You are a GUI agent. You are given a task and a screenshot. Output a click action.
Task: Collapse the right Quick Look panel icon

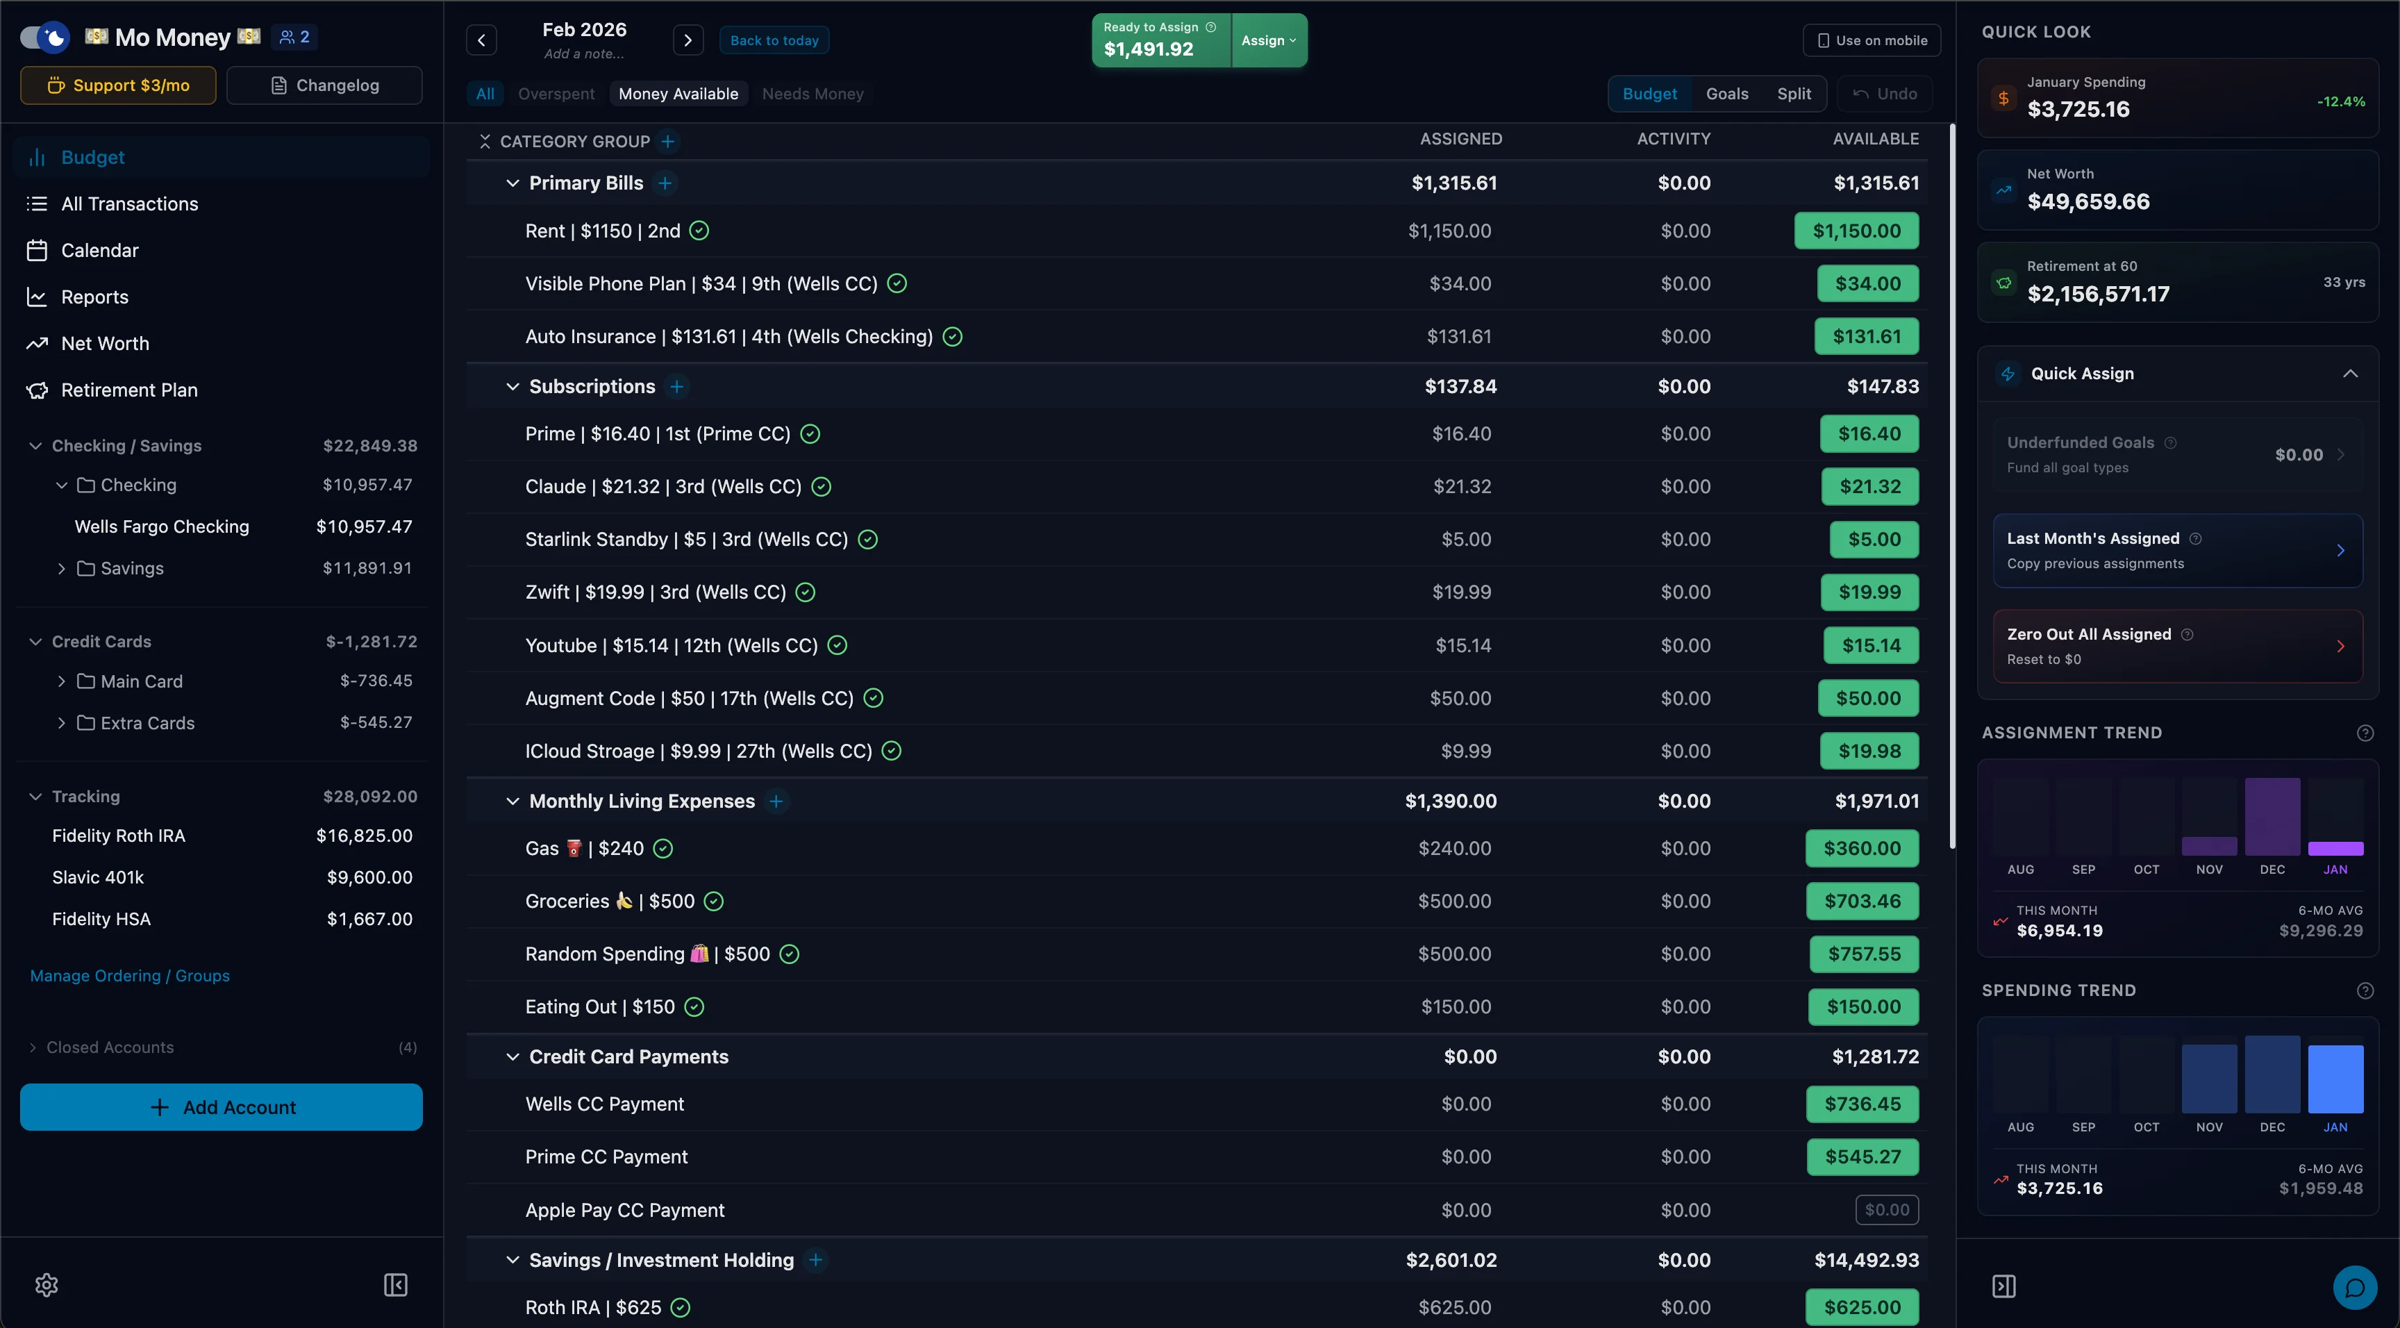point(2004,1286)
